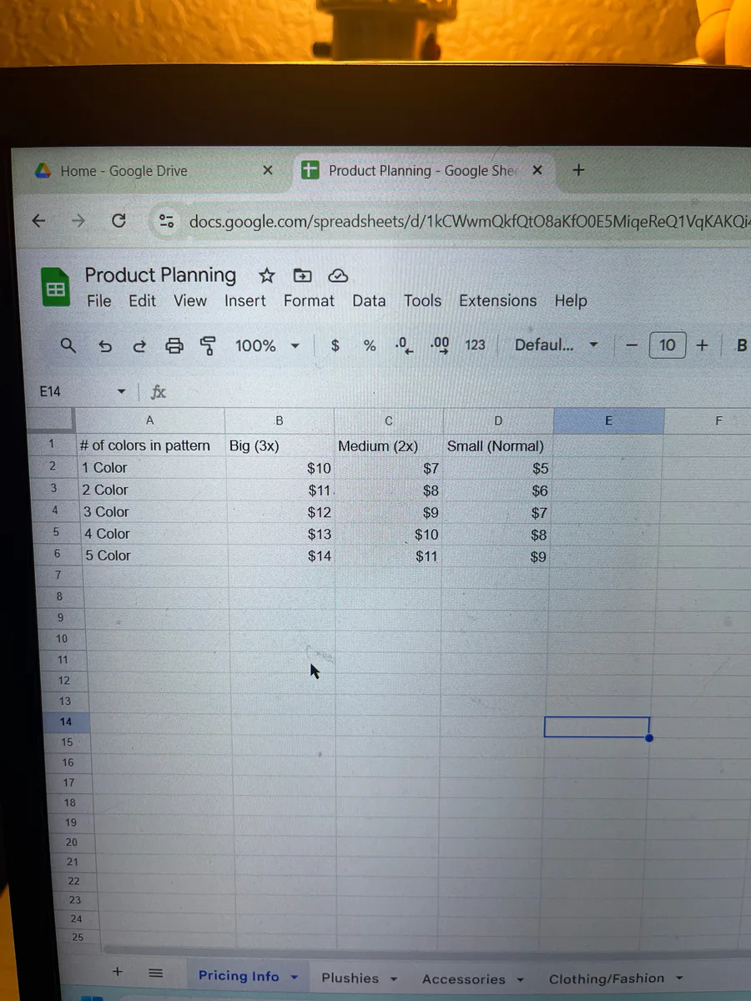Select row 14 header
Viewport: 751px width, 1001px height.
(65, 722)
